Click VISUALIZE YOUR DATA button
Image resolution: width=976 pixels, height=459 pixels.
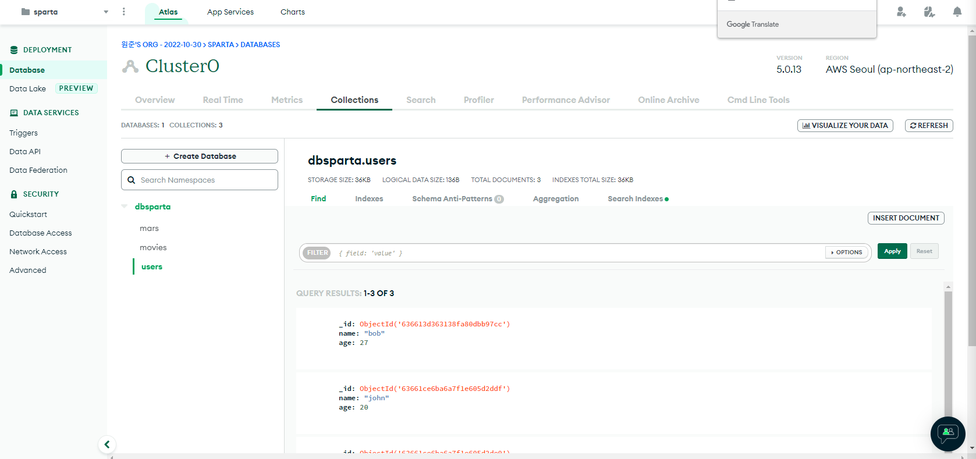(x=845, y=126)
